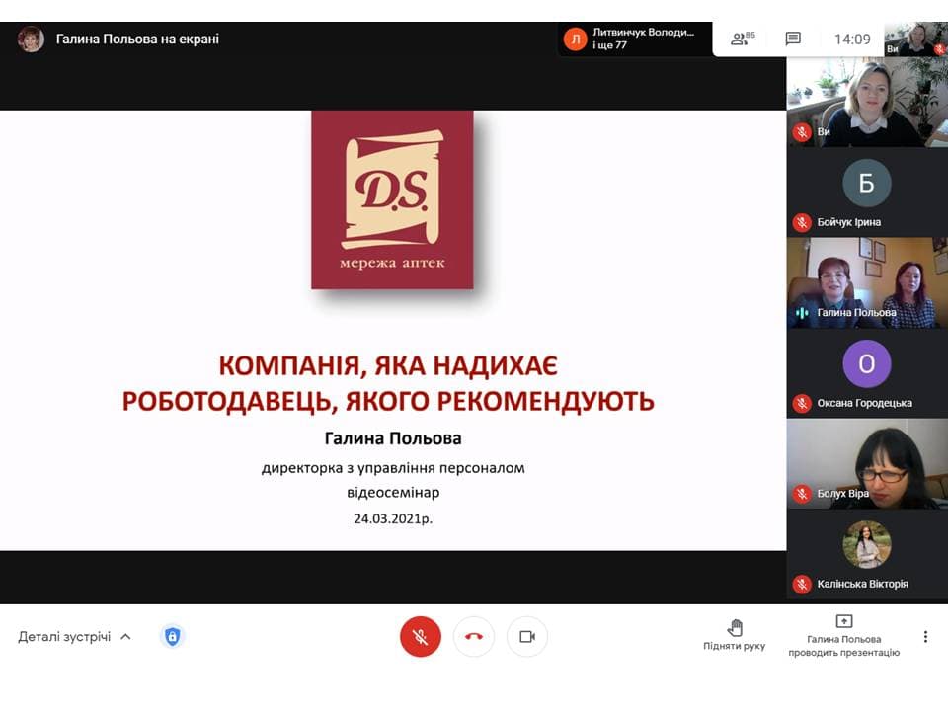Click presenter avatar next to Галина Польова на екрані
The height and width of the screenshot is (711, 948).
(x=31, y=39)
